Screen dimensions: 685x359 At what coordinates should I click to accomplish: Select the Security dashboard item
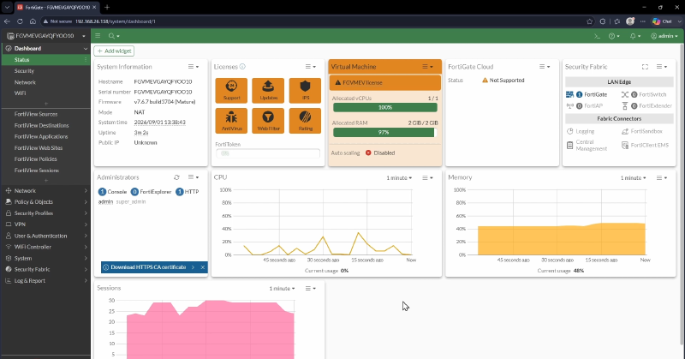(45, 71)
